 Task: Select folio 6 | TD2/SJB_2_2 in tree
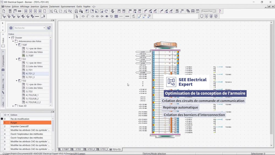point(33,102)
